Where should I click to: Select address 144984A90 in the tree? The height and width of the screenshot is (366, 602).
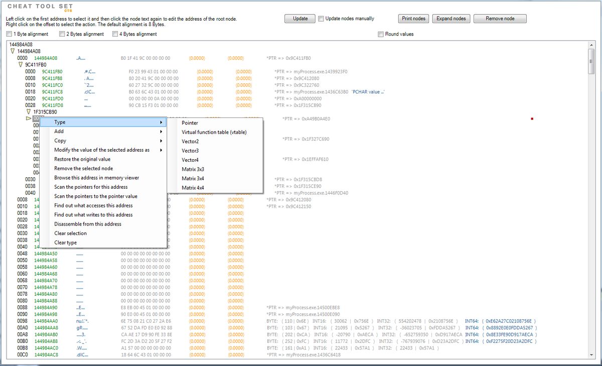click(x=46, y=307)
